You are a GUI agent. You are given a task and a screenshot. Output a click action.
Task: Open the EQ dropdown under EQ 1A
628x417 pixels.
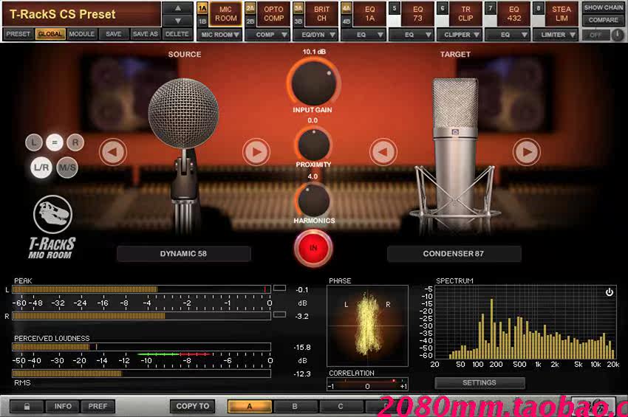point(364,35)
